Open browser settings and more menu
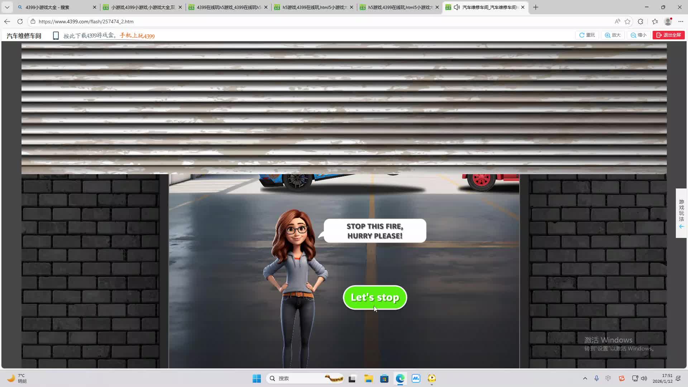 pyautogui.click(x=681, y=21)
